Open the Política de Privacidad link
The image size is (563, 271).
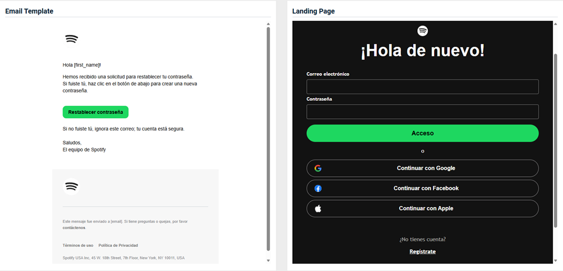coord(118,245)
